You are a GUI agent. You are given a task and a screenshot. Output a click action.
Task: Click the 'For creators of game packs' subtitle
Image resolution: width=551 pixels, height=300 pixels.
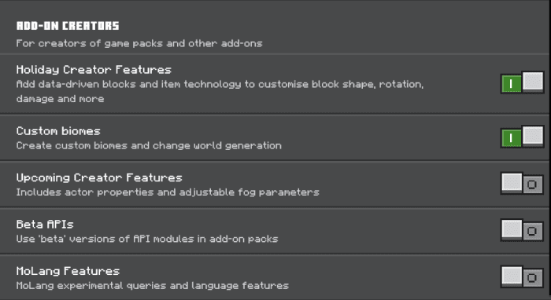(139, 43)
